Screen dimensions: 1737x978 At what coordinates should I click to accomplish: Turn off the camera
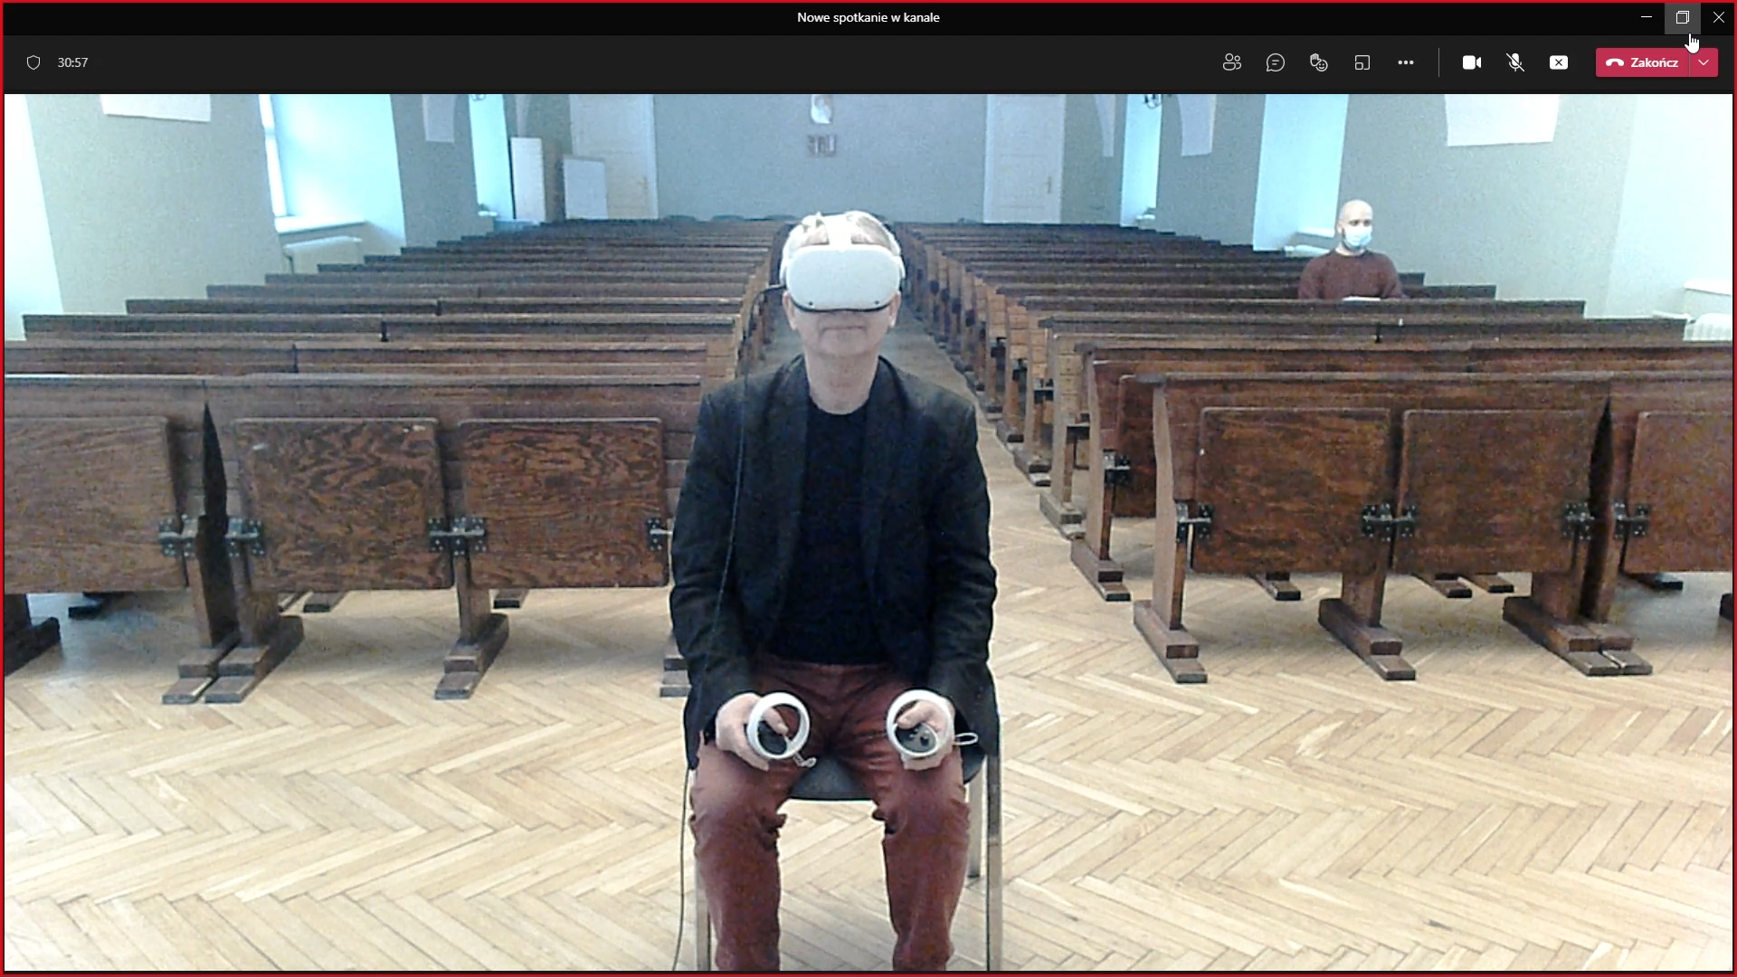click(1472, 62)
